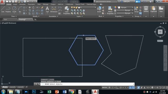Click the plot/print icon in quick access toolbar
Screen dimensions: 168x94
(x=25, y=2)
